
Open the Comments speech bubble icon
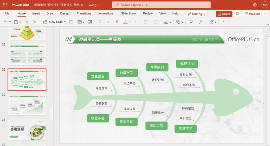tap(238, 14)
